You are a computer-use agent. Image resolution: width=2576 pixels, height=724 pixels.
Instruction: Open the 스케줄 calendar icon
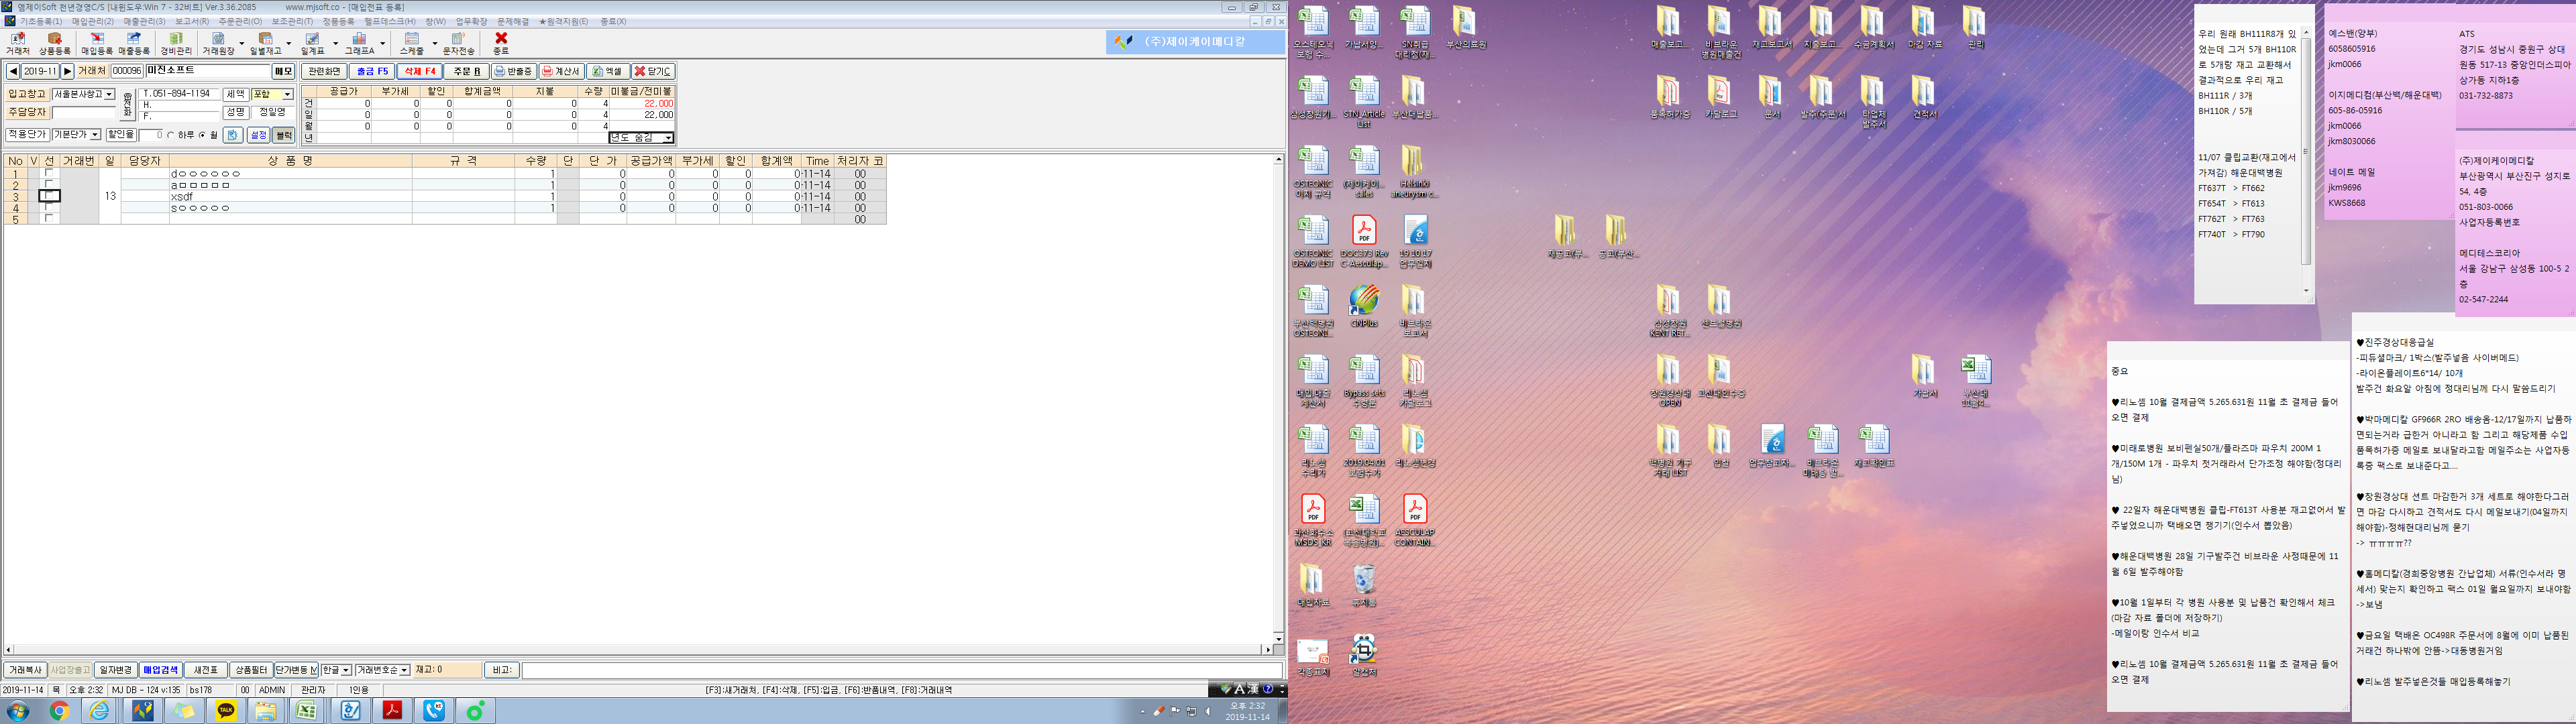pos(412,44)
